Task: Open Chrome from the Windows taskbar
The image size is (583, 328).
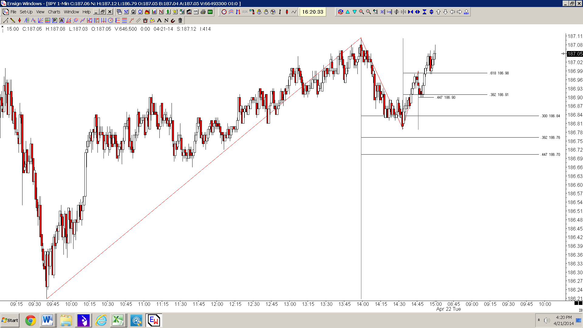Action: [x=30, y=320]
